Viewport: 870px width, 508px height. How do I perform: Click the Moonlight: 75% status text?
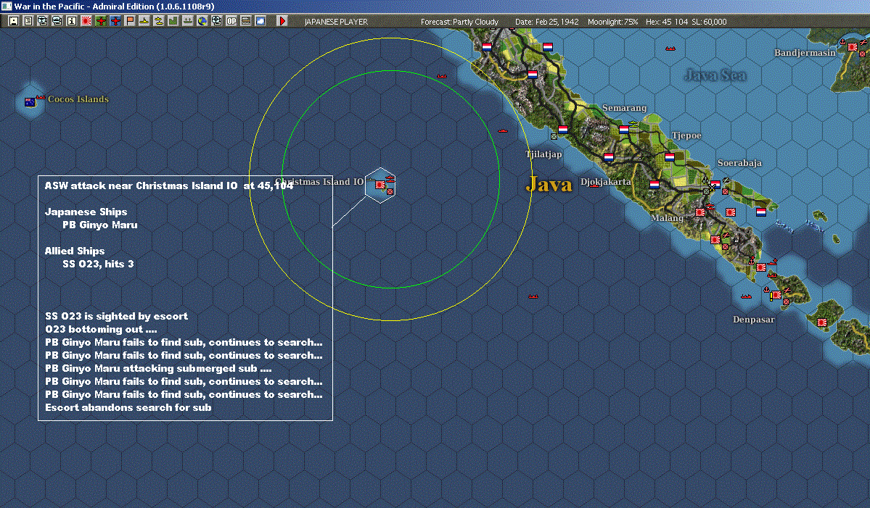pos(612,22)
